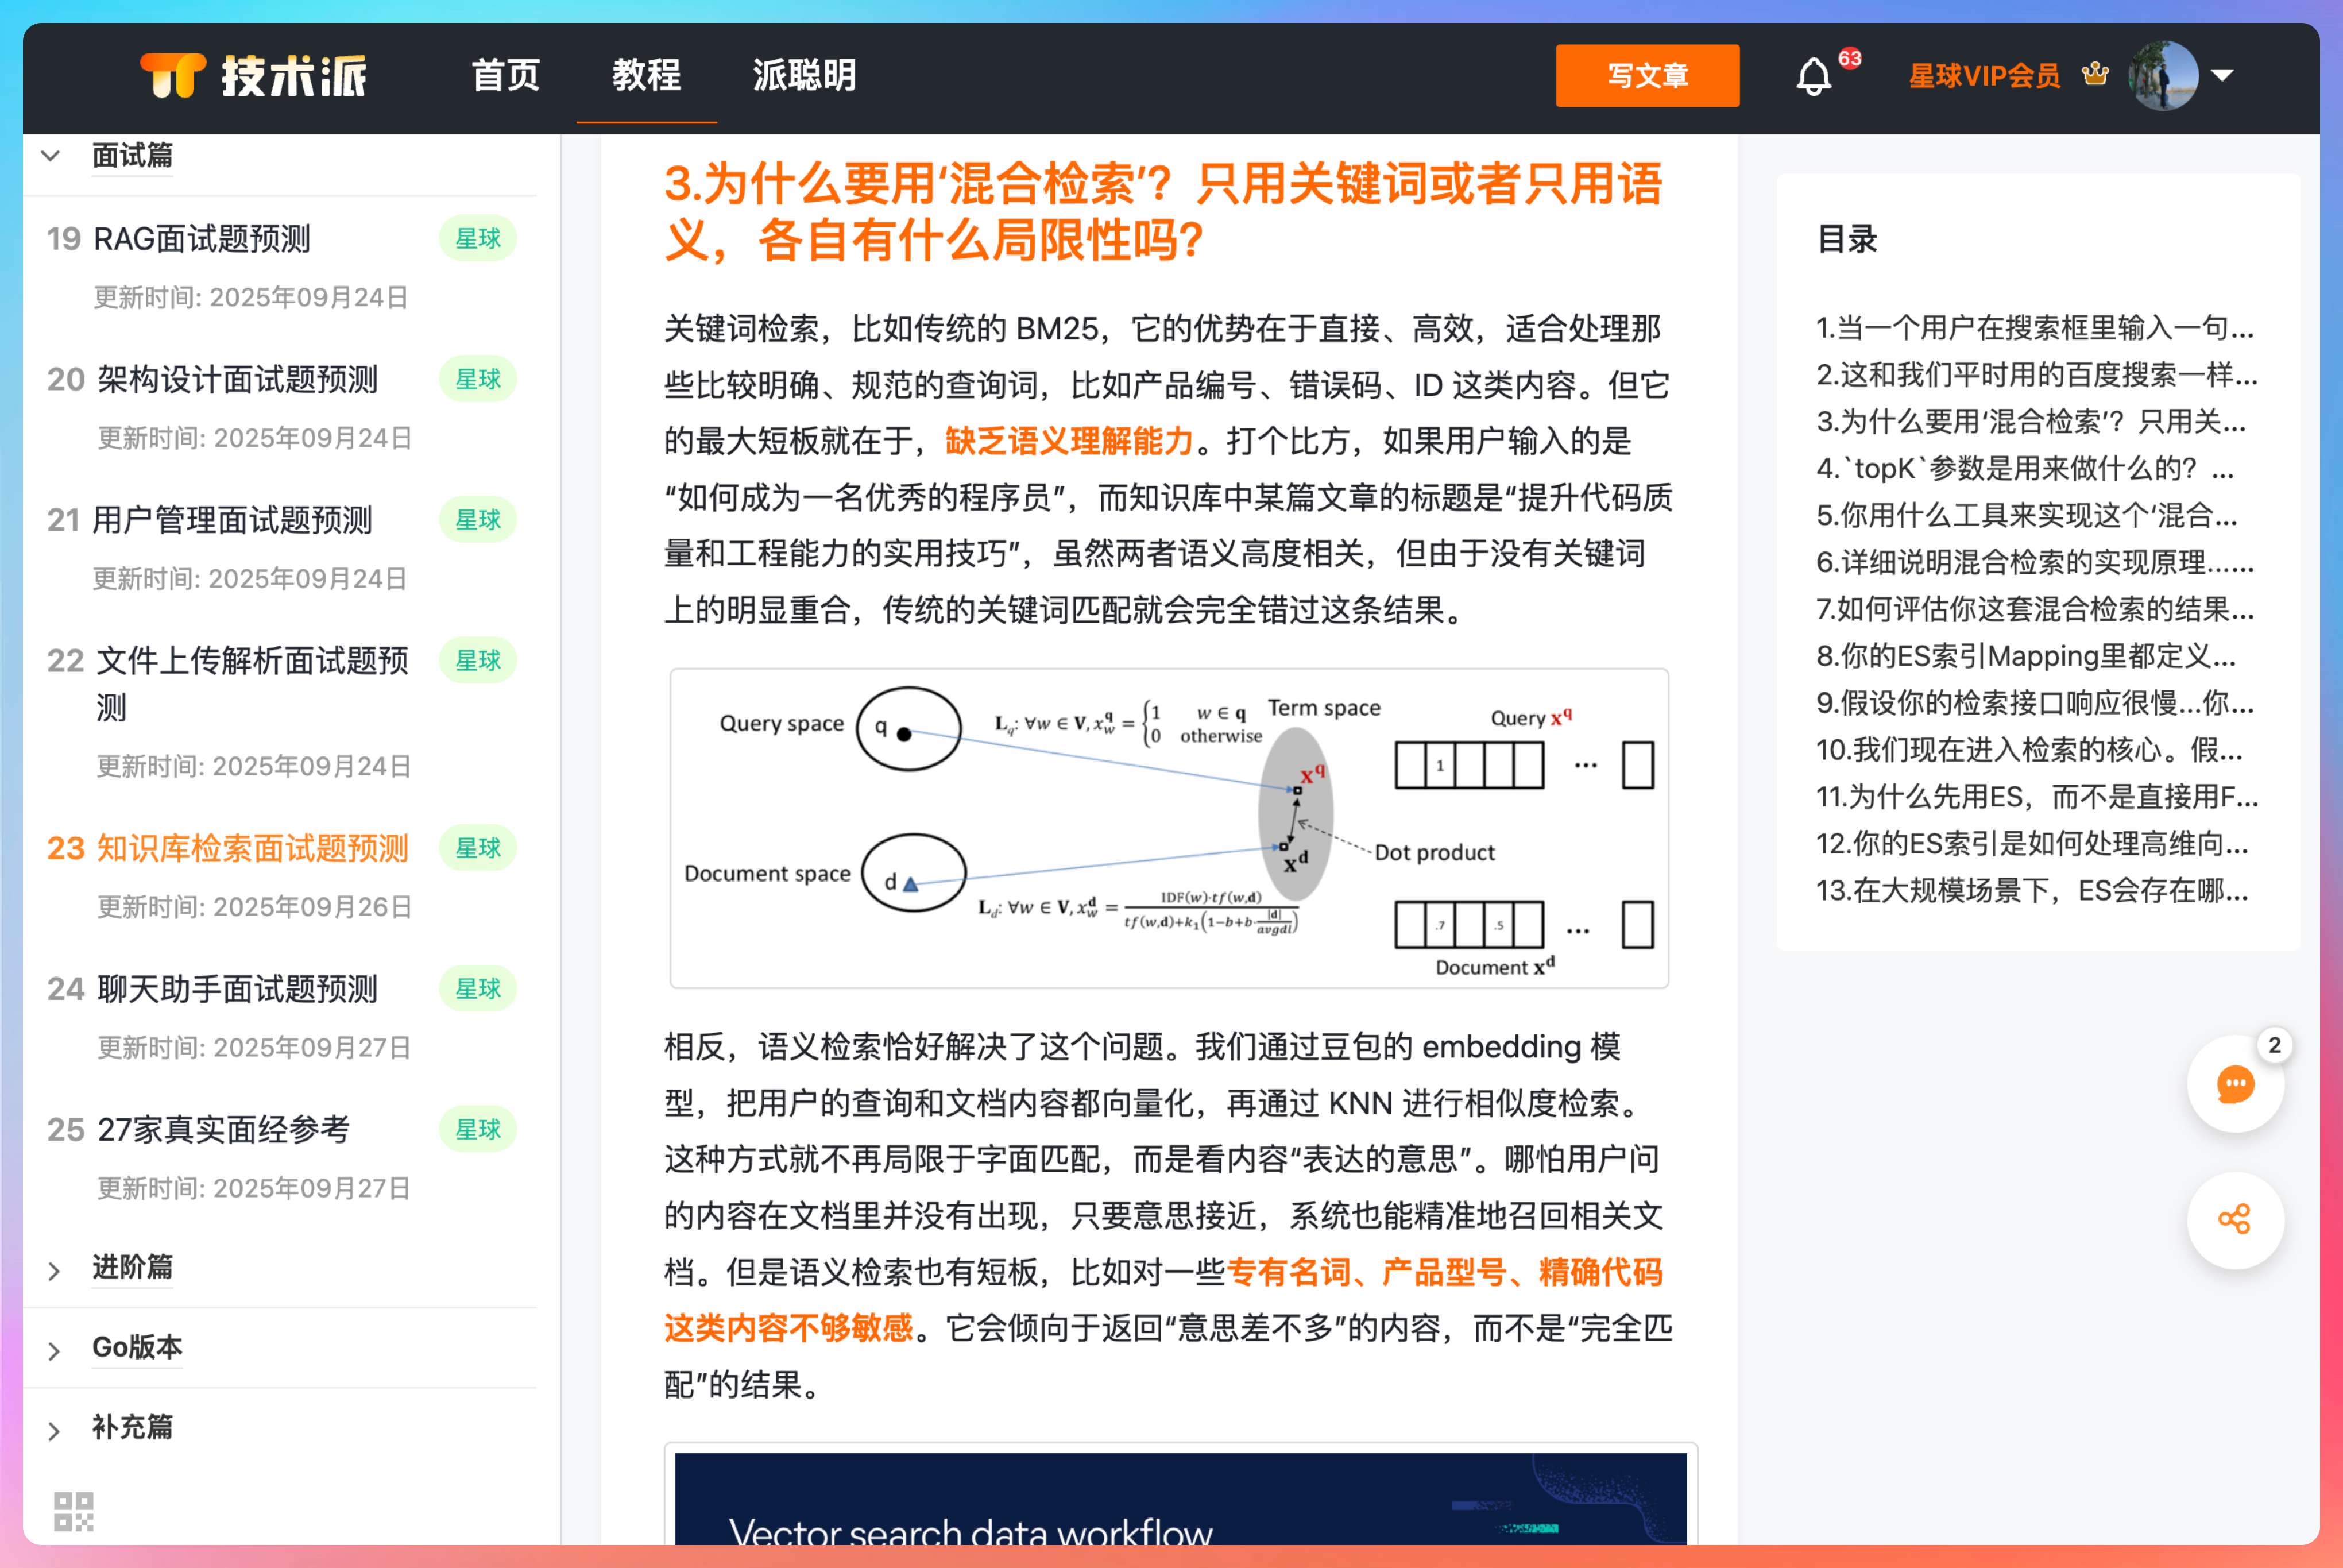The width and height of the screenshot is (2343, 1568).
Task: Expand the user account dropdown arrow
Action: (x=2222, y=75)
